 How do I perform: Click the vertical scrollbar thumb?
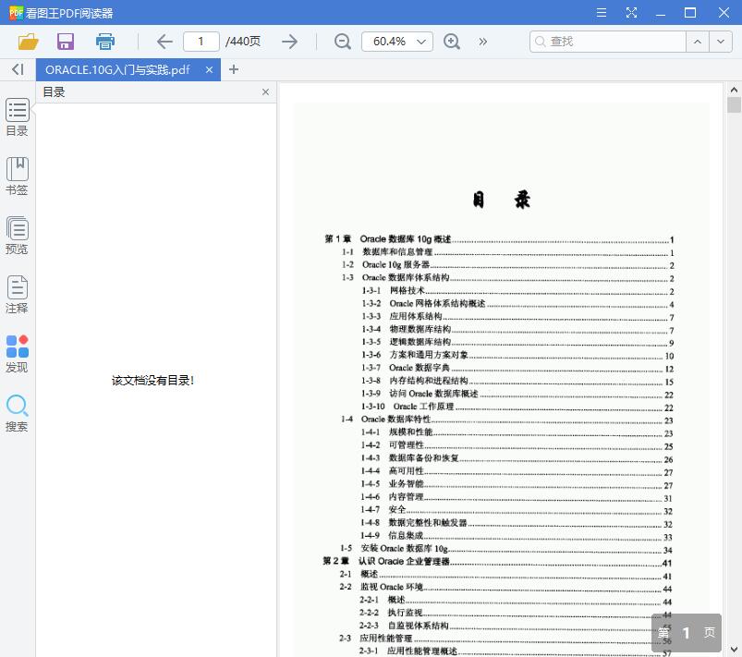coord(734,104)
